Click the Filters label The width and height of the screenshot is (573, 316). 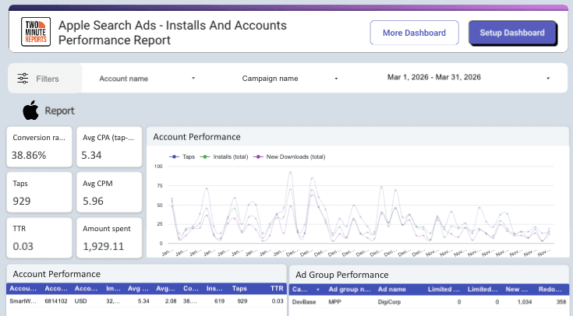[48, 79]
